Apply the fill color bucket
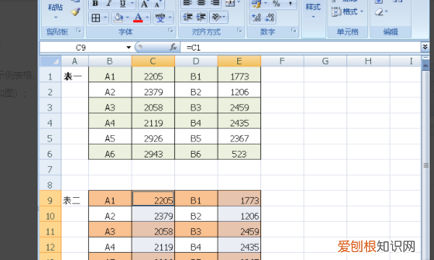This screenshot has width=434, height=260. tap(119, 18)
